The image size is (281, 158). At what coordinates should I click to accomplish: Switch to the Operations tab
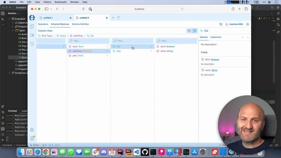[43, 24]
